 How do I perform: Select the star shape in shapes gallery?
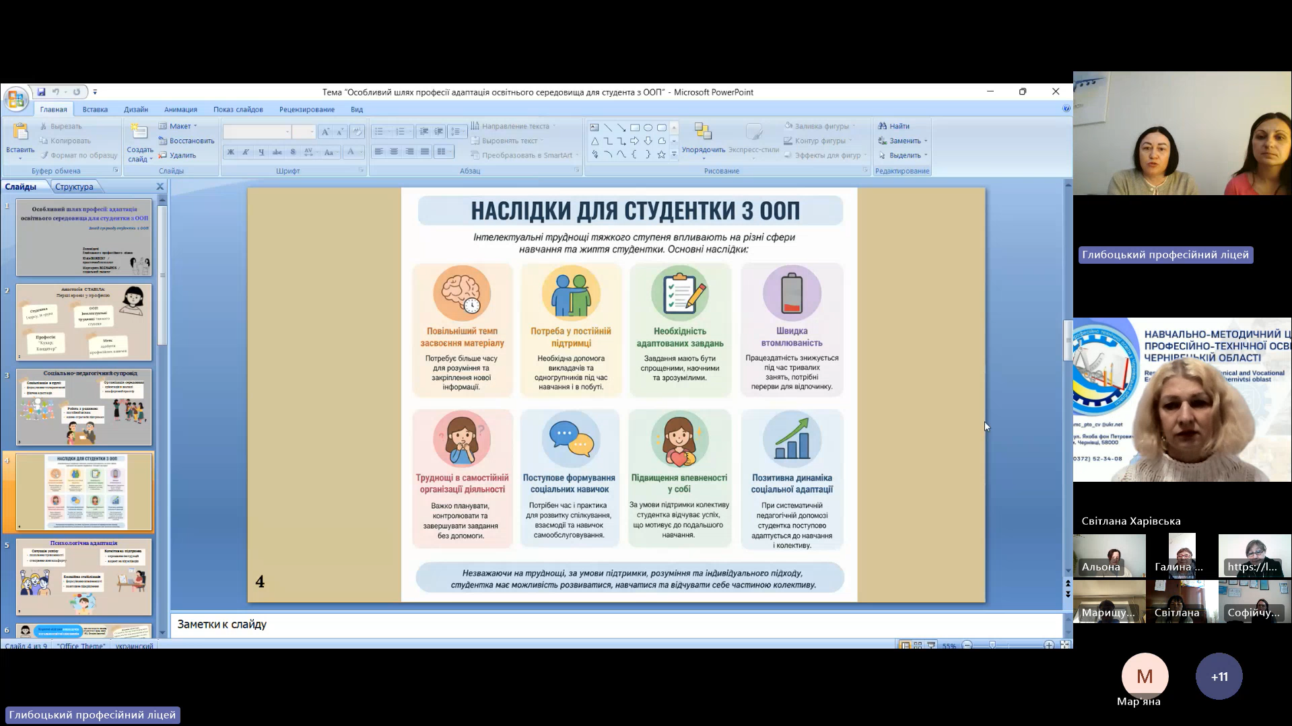[x=661, y=155]
